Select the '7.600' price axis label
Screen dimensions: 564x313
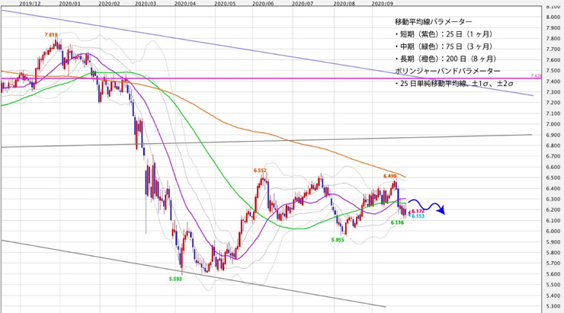553,60
